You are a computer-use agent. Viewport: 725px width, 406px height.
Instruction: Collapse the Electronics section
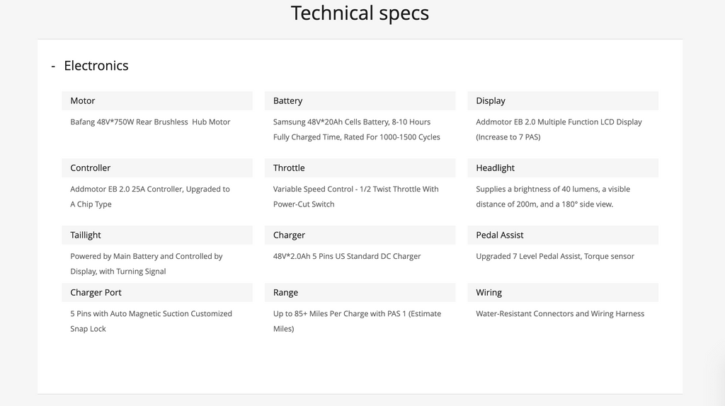coord(54,66)
